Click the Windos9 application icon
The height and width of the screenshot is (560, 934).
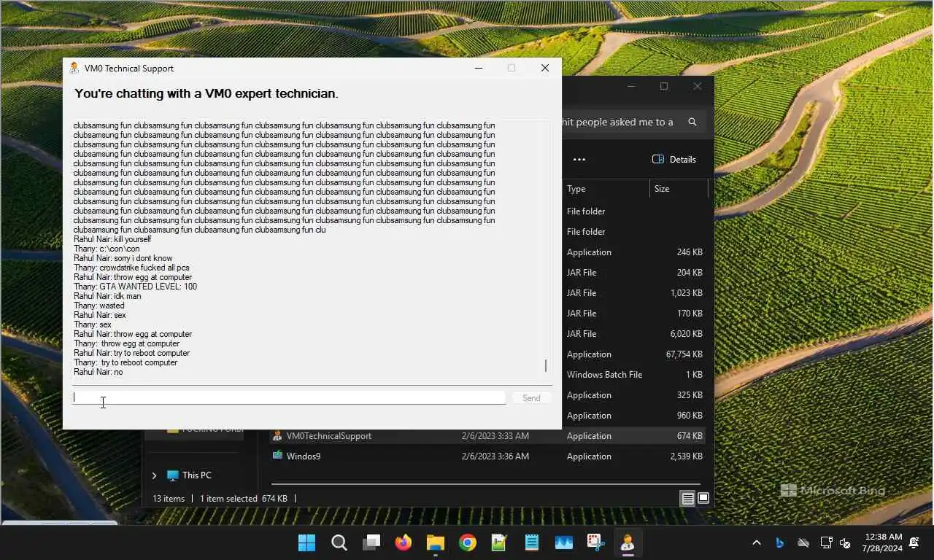click(277, 456)
